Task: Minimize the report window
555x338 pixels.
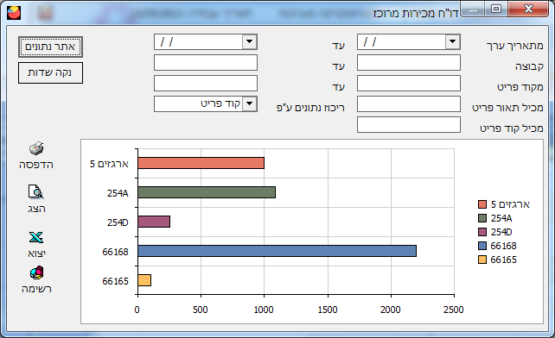Action: pos(473,10)
